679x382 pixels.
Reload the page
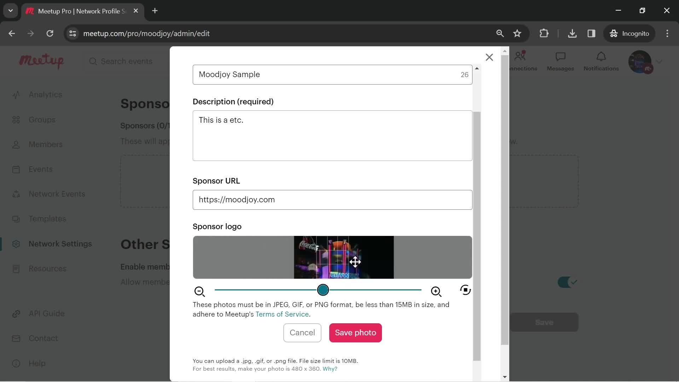click(x=50, y=34)
